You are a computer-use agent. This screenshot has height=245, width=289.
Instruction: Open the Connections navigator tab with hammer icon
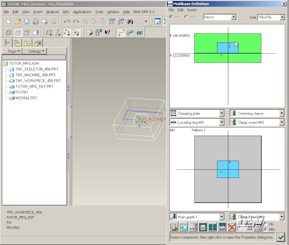tap(38, 43)
